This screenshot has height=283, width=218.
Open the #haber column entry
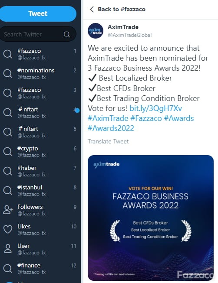coord(40,171)
